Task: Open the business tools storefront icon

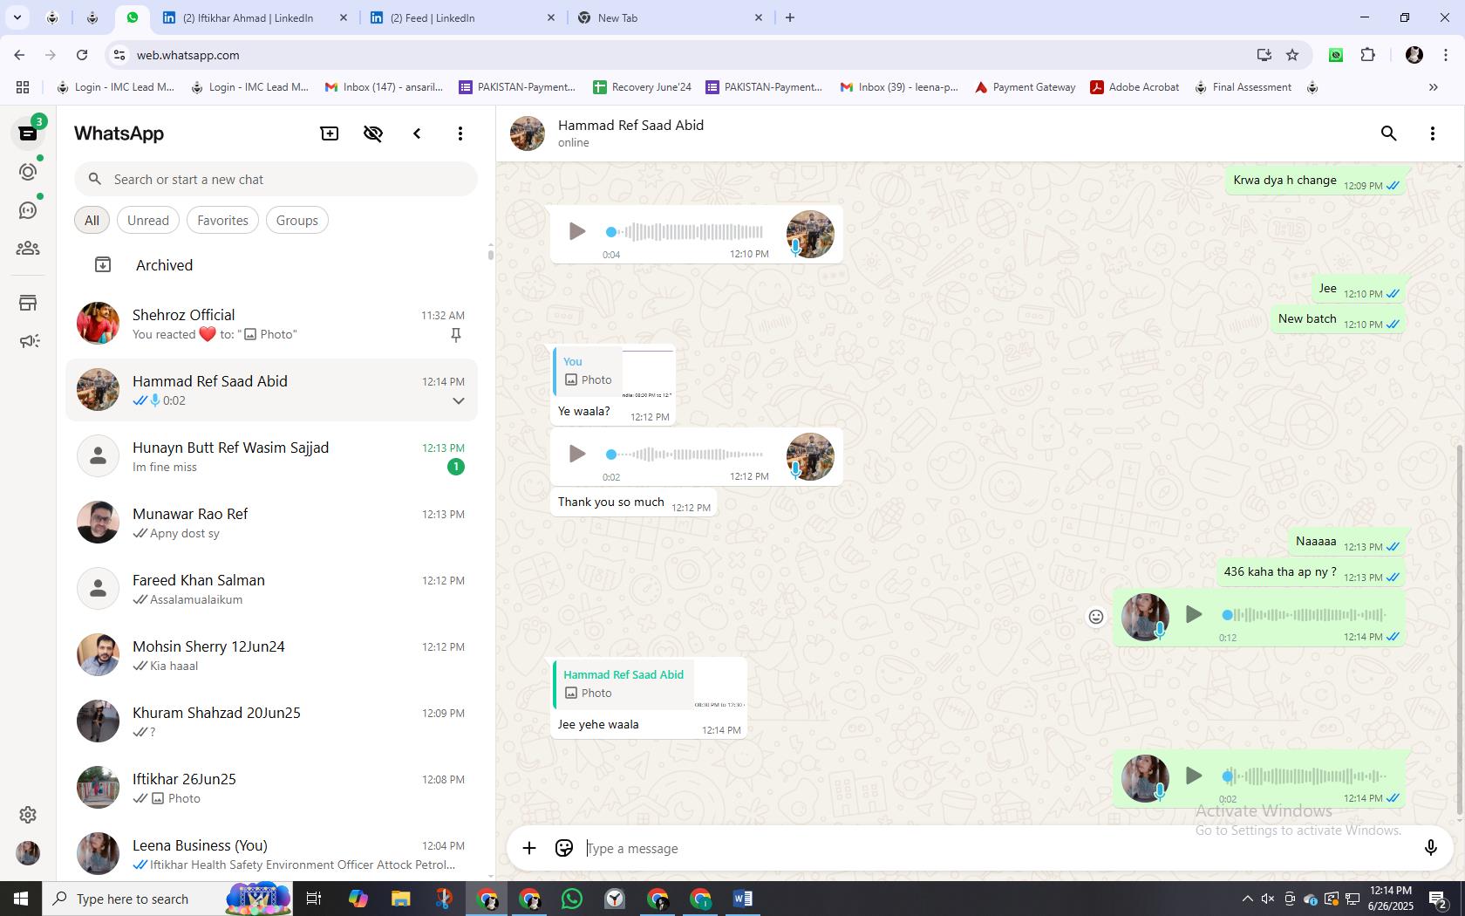Action: click(28, 303)
